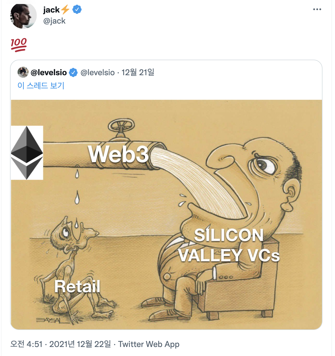Click the 이 스레드 보기 link

pyautogui.click(x=41, y=85)
